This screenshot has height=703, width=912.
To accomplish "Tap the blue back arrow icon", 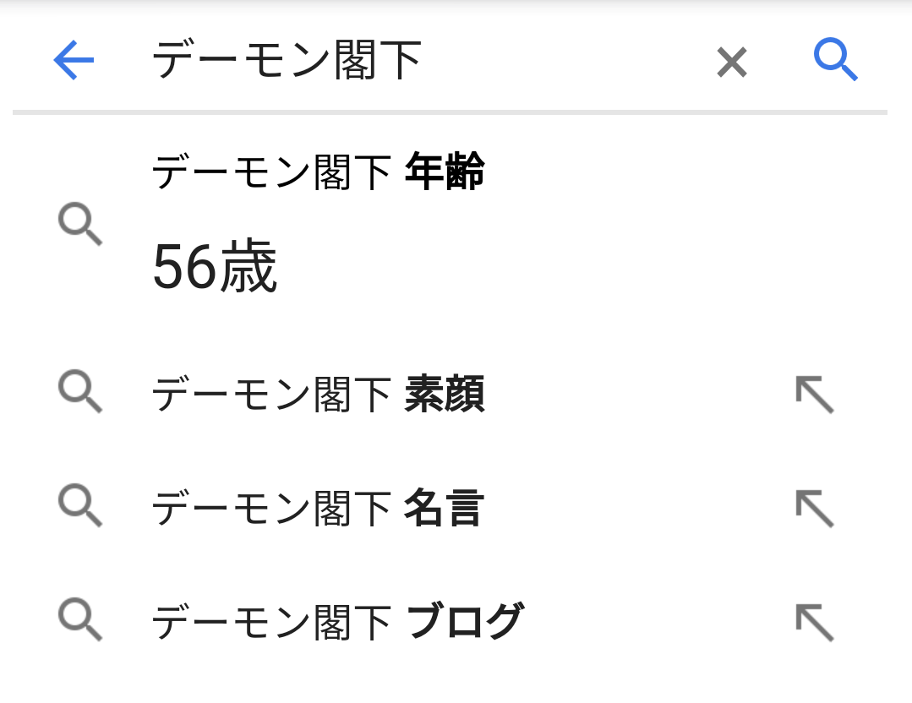I will 73,61.
